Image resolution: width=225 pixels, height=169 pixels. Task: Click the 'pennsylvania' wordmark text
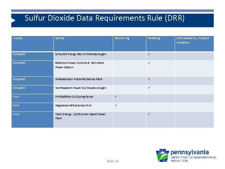point(190,152)
